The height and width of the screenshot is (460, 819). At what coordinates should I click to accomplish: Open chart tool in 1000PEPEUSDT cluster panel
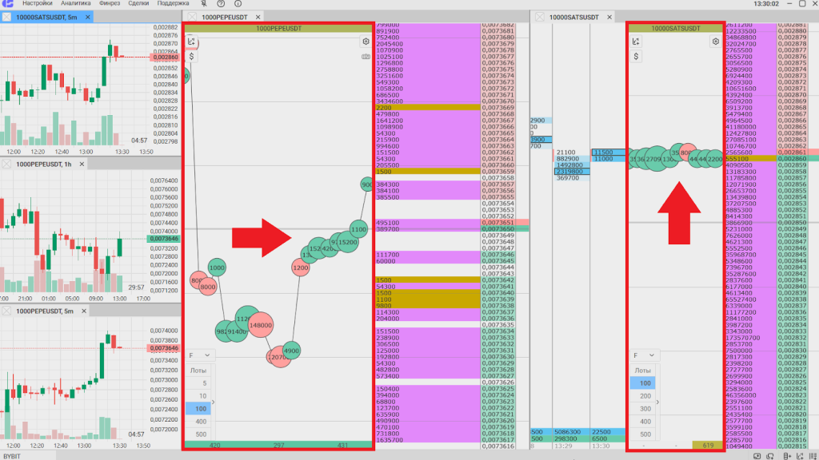tap(192, 42)
